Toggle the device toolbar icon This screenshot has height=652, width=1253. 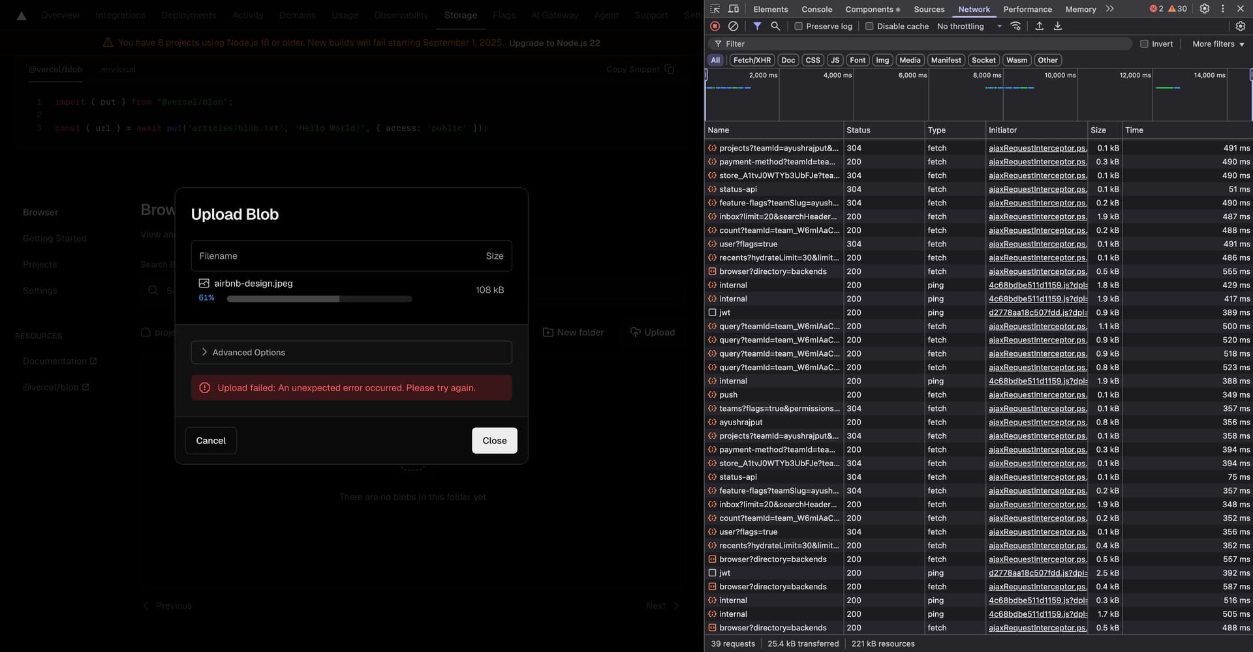pos(734,8)
